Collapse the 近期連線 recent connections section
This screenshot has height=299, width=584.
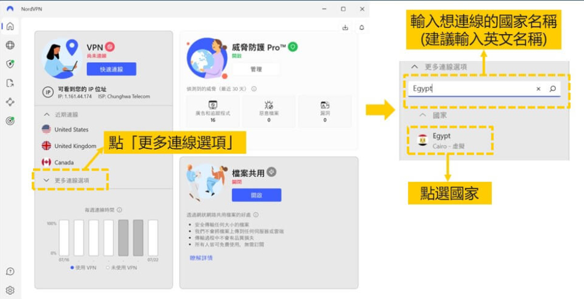47,114
